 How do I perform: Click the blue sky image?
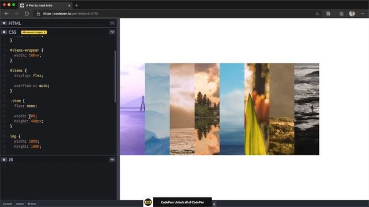coord(232,109)
